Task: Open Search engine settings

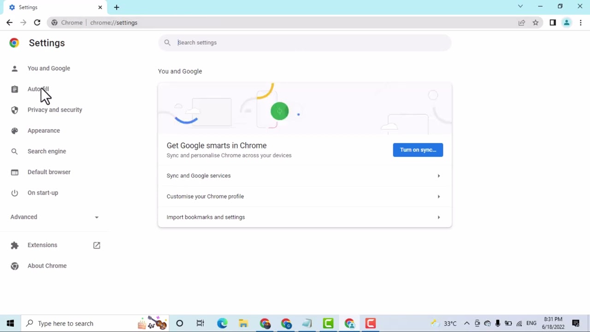Action: [47, 151]
